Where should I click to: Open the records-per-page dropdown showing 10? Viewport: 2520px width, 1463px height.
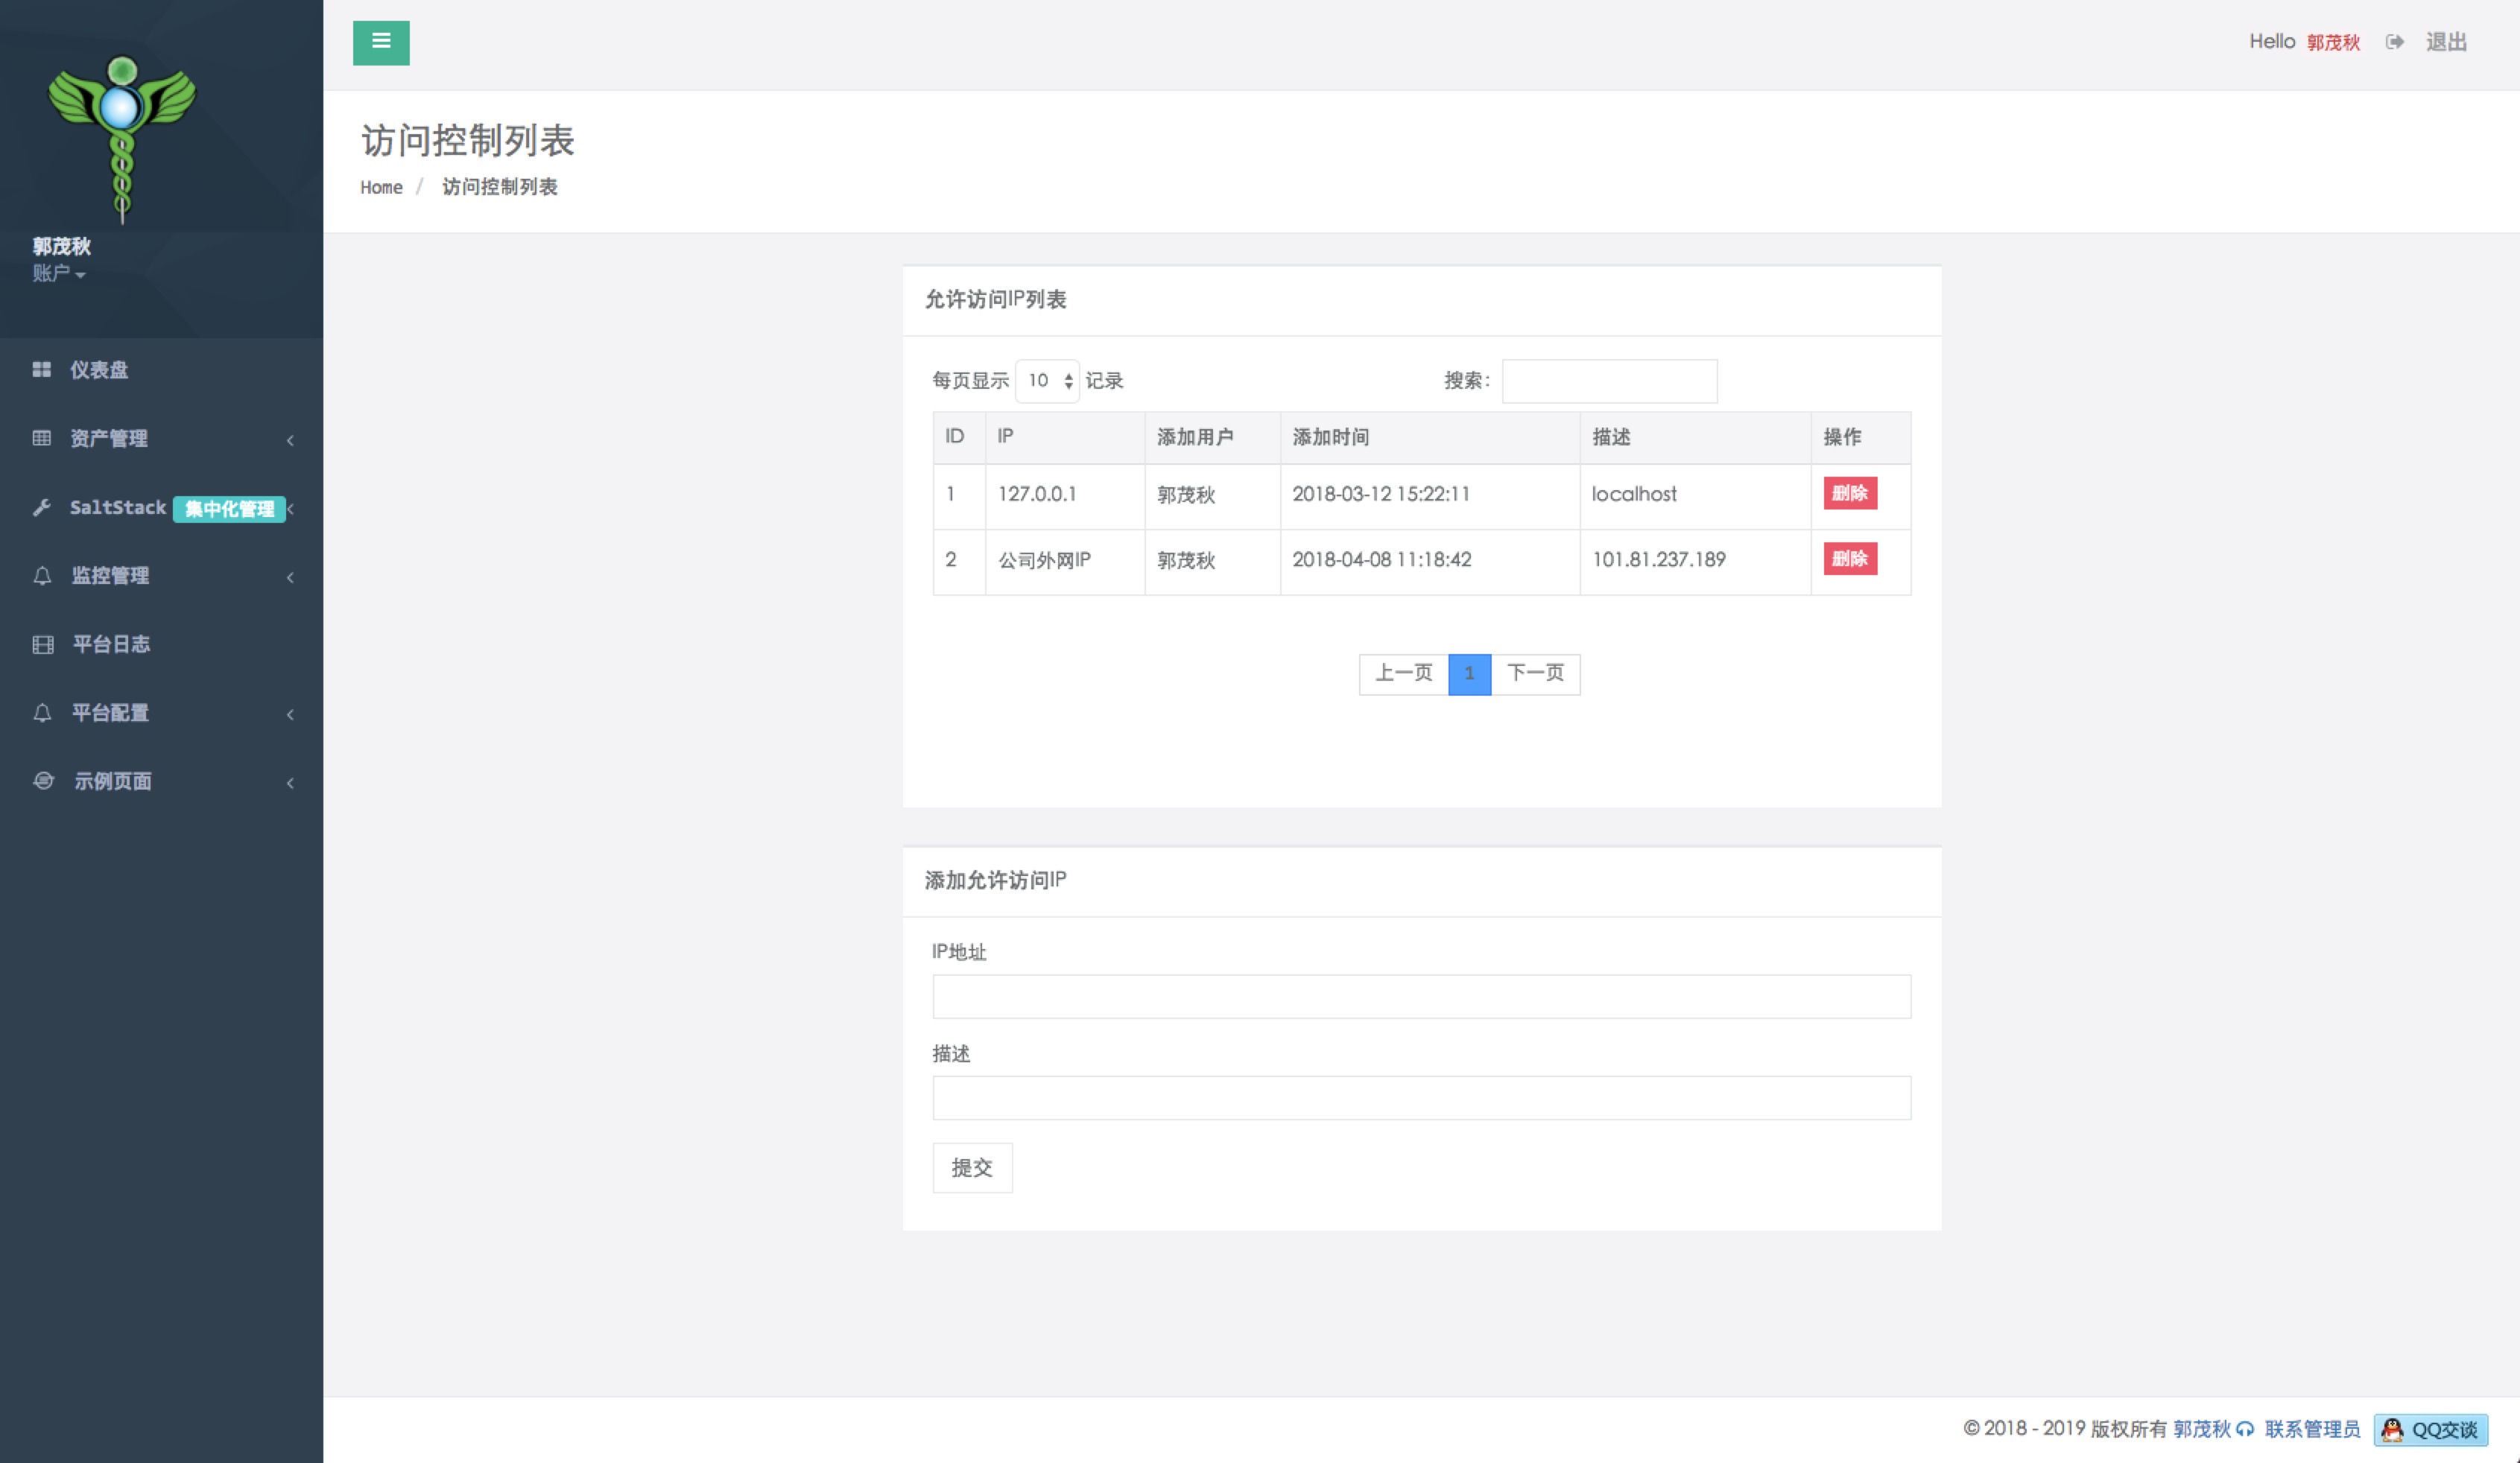[1047, 381]
